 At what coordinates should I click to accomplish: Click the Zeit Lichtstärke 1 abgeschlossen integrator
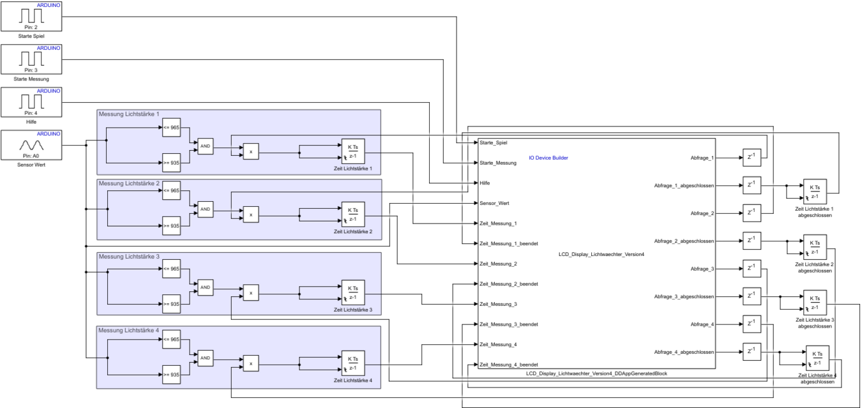815,192
